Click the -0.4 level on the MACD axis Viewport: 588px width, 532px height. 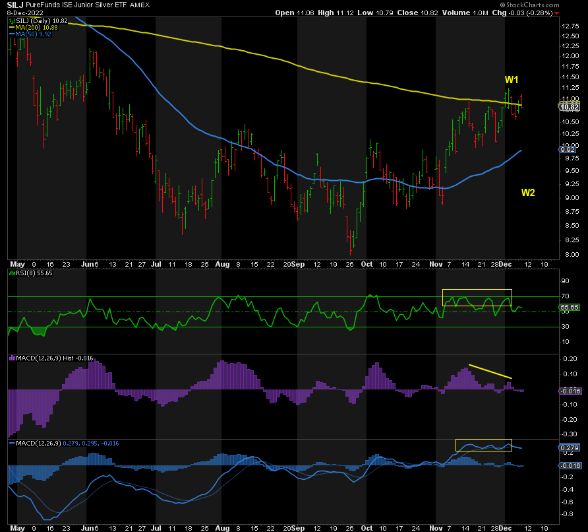point(568,490)
